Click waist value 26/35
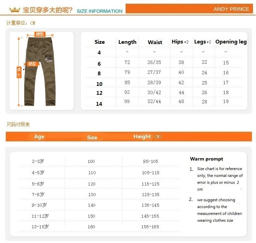Viewport: 256px width, 243px height. tap(154, 62)
